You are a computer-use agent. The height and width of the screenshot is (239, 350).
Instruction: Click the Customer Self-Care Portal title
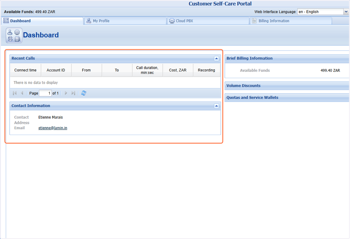(220, 4)
